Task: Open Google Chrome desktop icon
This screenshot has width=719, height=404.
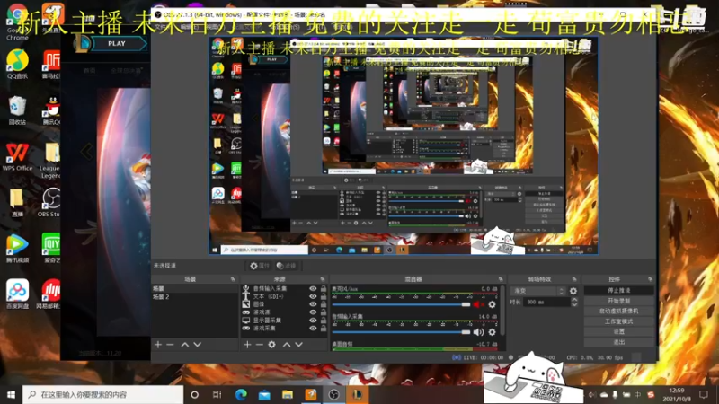Action: (17, 23)
